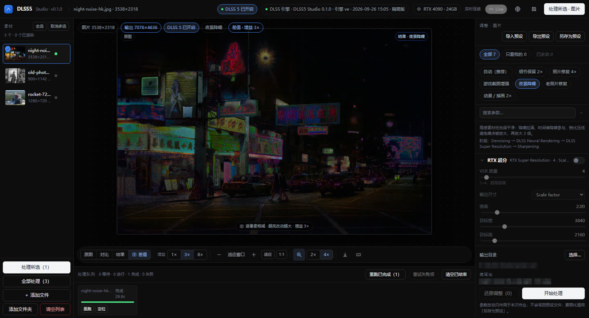Open the keyboard shortcuts icon
This screenshot has width=589, height=318.
pyautogui.click(x=359, y=255)
